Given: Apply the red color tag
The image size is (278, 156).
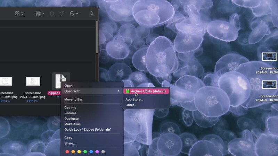Looking at the screenshot, I should (x=67, y=151).
